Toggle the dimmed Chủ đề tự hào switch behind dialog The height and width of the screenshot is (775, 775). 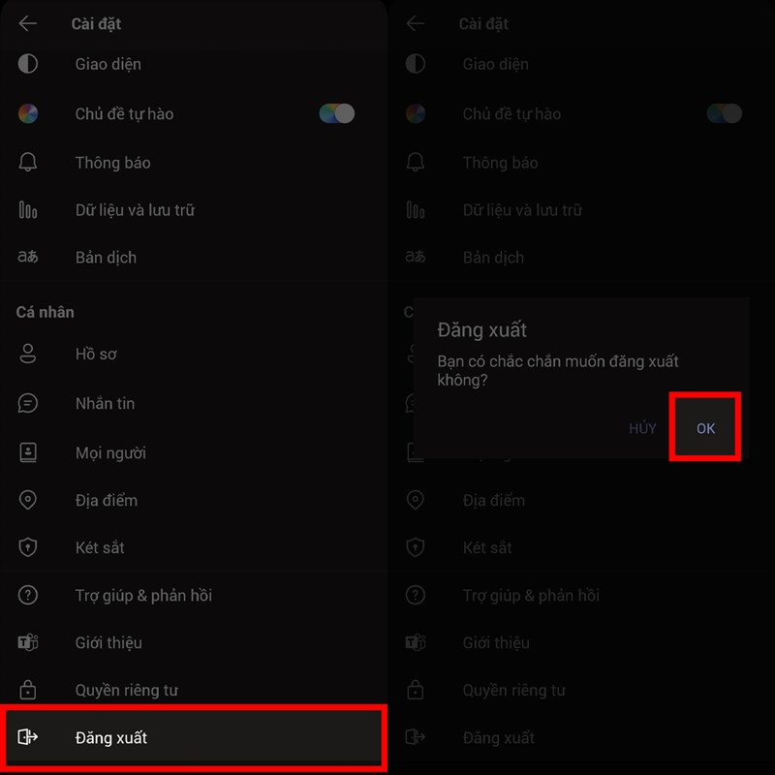(725, 113)
